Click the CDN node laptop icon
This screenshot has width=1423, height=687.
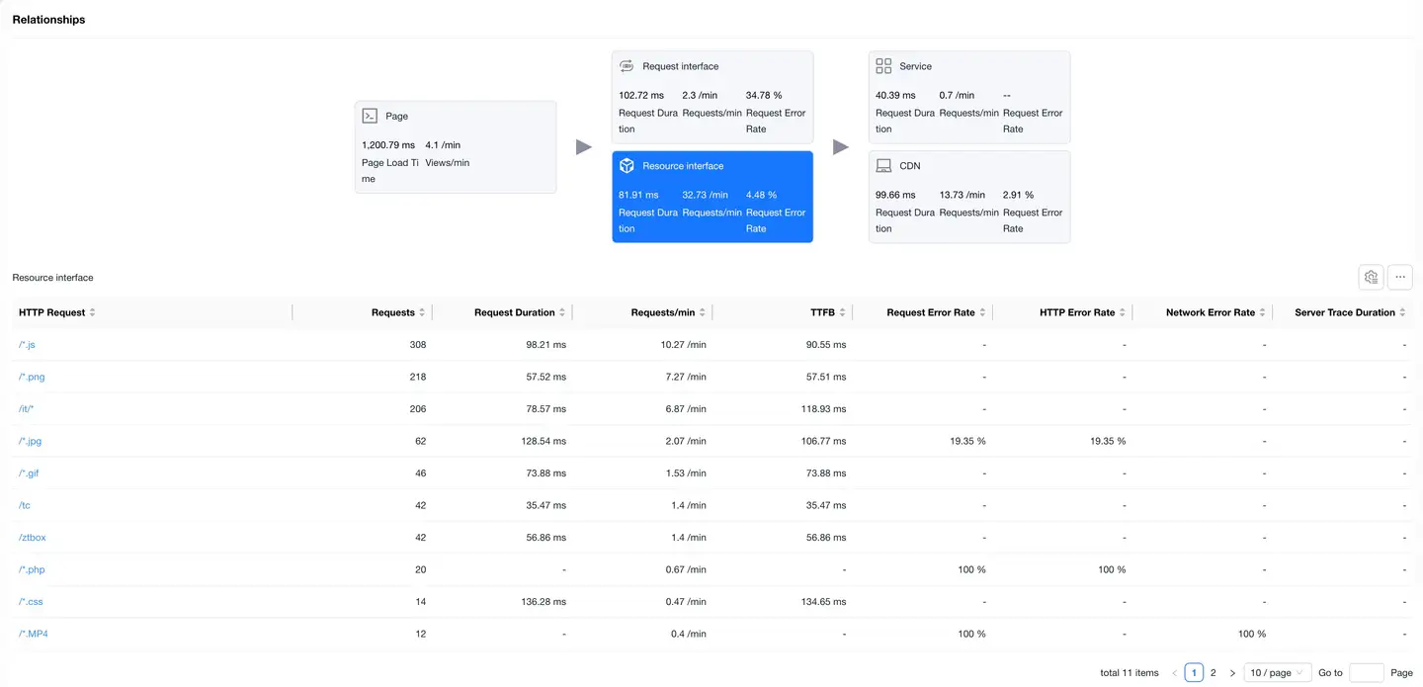(x=883, y=166)
